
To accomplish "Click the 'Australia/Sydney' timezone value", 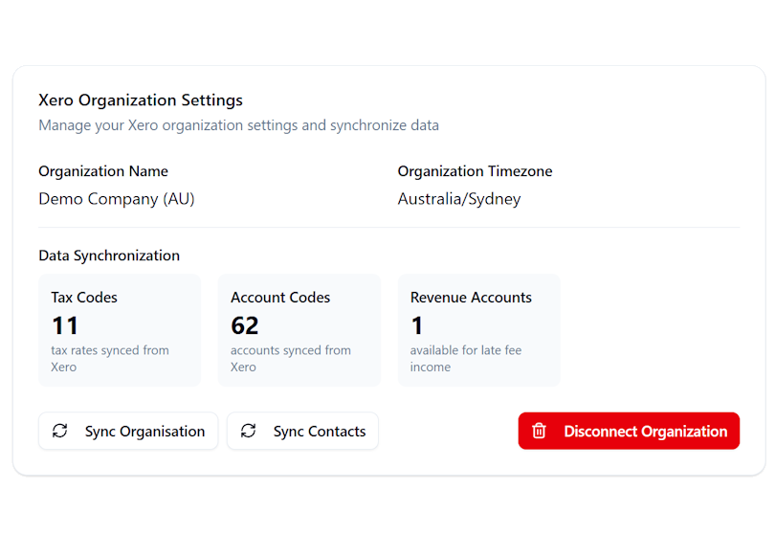I will [x=459, y=199].
